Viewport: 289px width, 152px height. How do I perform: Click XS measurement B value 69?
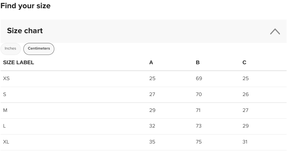tap(199, 79)
